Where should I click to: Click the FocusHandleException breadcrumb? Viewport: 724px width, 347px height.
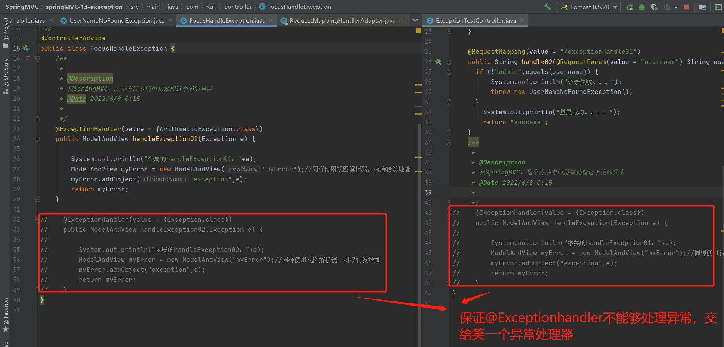click(x=299, y=7)
